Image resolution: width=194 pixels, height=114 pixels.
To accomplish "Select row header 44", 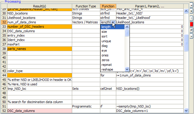I will point(4,75).
